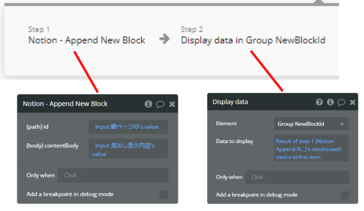The height and width of the screenshot is (211, 364).
Task: Open the Element dropdown showing Group NewBlockId
Action: click(x=312, y=124)
